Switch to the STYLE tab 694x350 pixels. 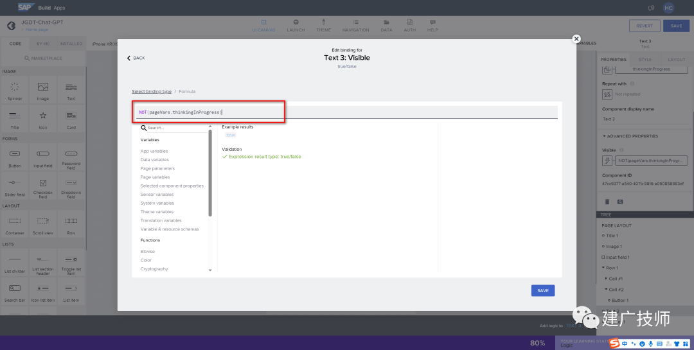tap(645, 59)
